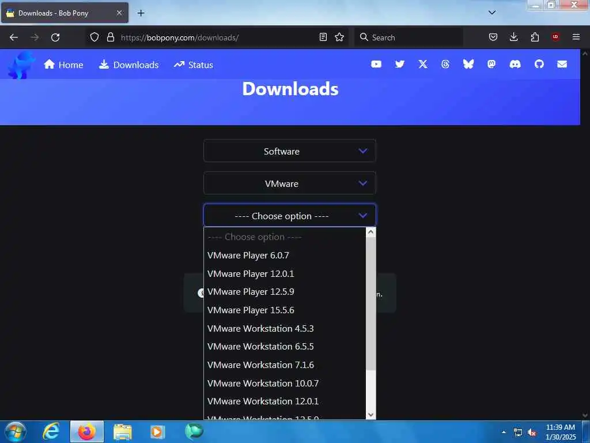Open the Discord icon
Viewport: 590px width, 443px height.
(x=515, y=65)
